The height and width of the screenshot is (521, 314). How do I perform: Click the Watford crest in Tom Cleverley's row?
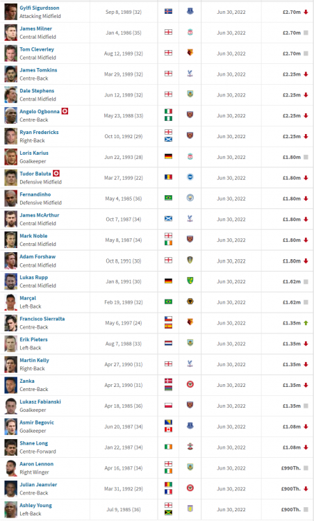[x=190, y=53]
